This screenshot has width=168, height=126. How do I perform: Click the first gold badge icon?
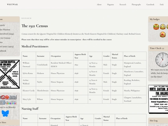click(156, 27)
